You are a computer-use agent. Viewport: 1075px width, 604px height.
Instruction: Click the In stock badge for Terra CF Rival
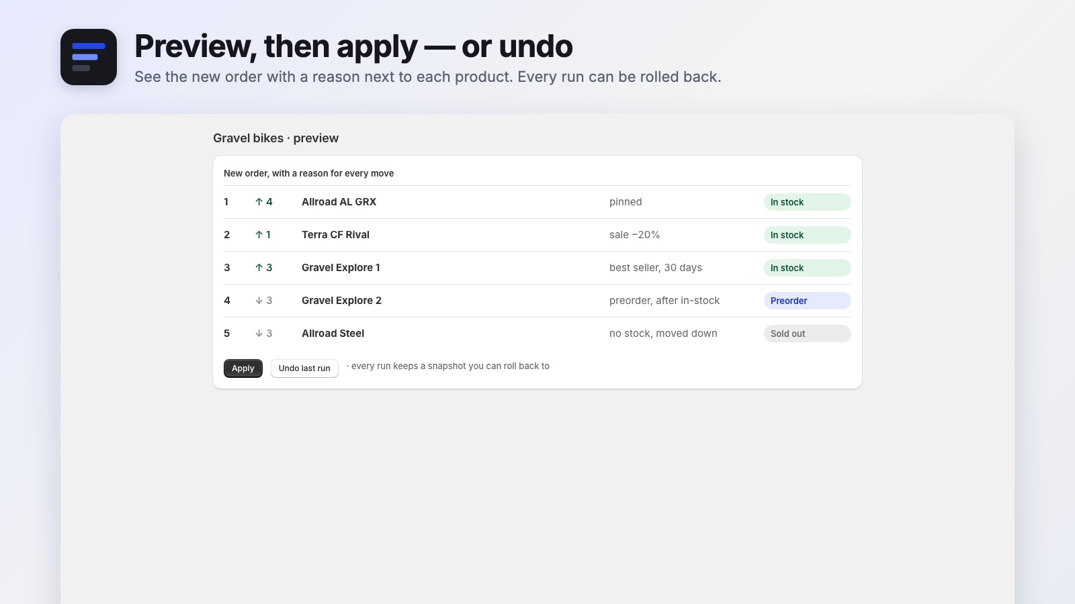[x=808, y=235]
